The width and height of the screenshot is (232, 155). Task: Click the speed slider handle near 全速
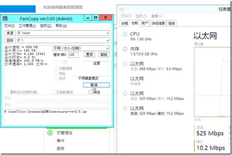pyautogui.click(x=65, y=62)
